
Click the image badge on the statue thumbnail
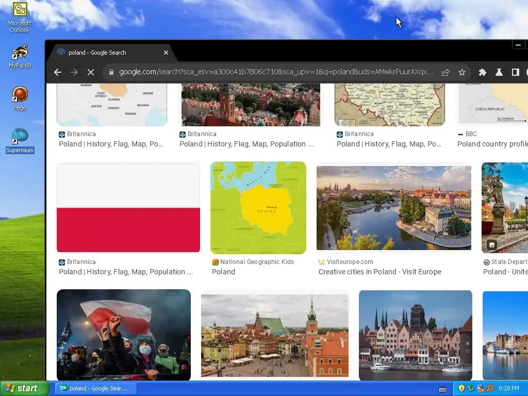point(491,245)
